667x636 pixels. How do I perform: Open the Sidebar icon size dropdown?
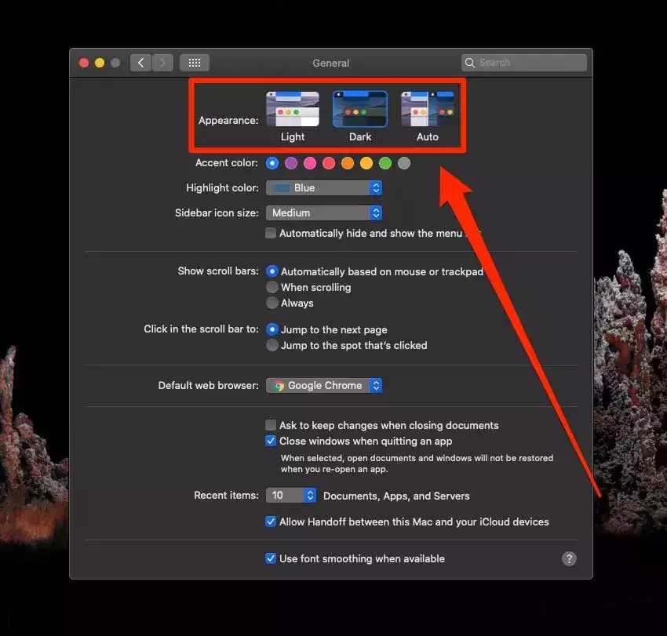pyautogui.click(x=324, y=213)
